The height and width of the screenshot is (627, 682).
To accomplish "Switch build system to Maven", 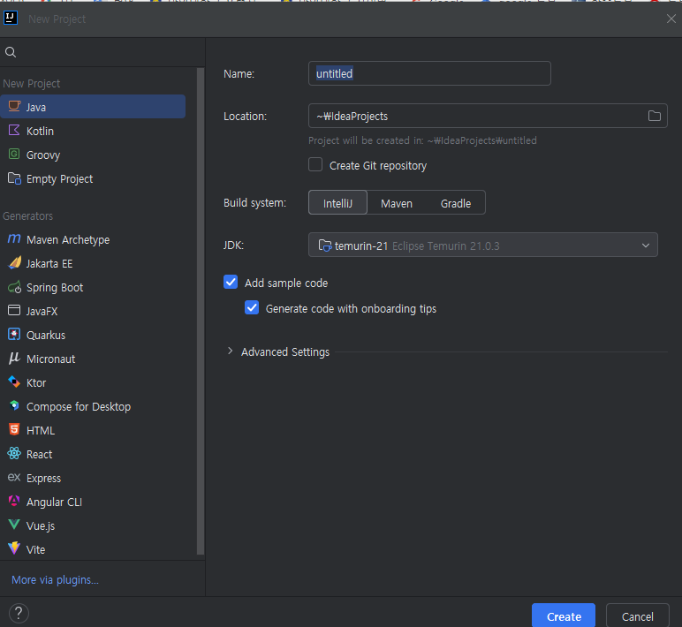I will pyautogui.click(x=397, y=202).
